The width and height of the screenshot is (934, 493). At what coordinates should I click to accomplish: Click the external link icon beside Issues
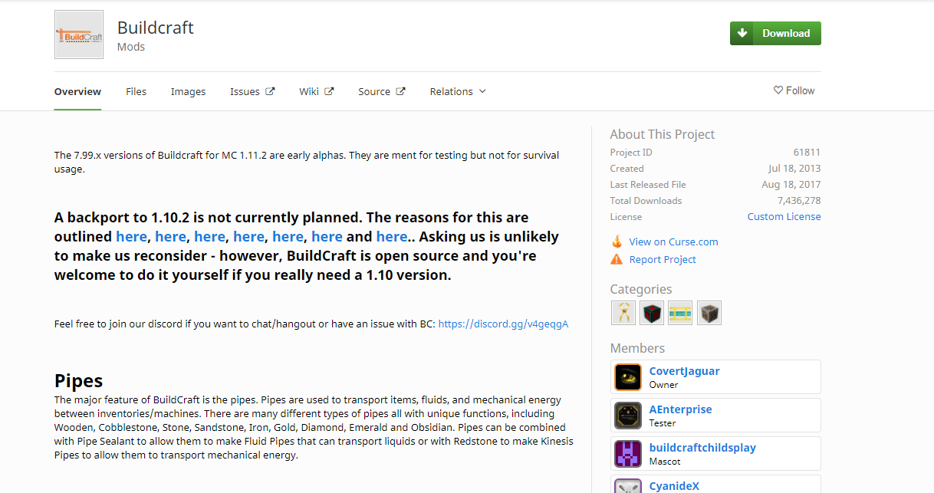click(270, 91)
